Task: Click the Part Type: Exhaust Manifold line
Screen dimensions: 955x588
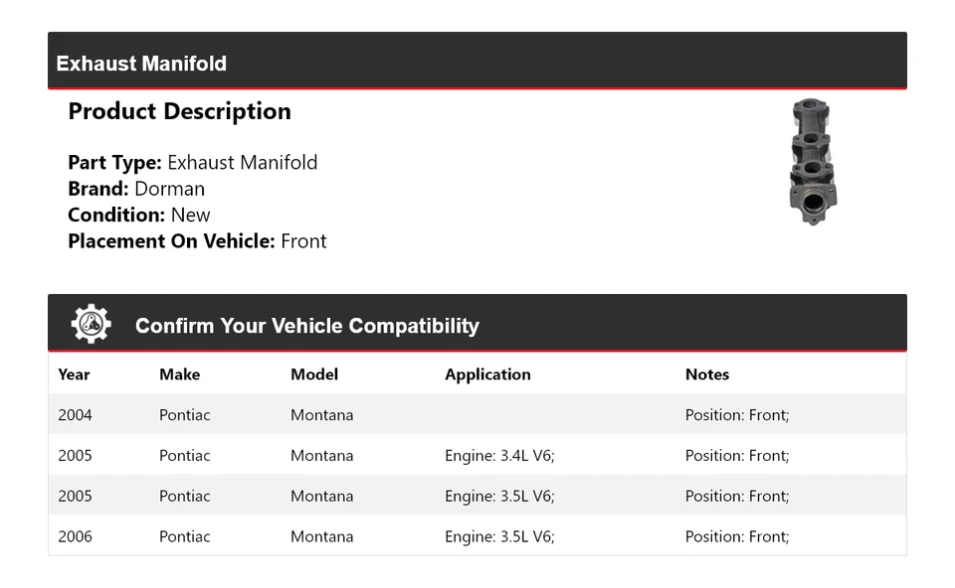Action: (192, 163)
